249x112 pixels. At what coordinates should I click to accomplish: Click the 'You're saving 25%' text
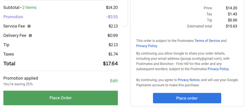coord(18,84)
